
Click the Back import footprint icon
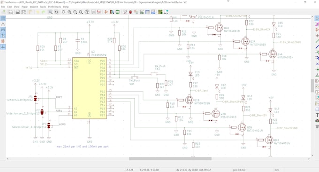[x=166, y=12]
